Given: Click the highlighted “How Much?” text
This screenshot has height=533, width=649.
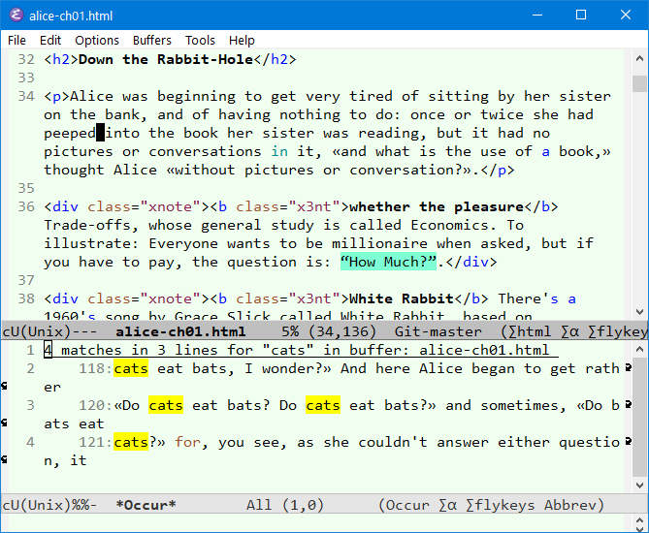Looking at the screenshot, I should pos(388,262).
